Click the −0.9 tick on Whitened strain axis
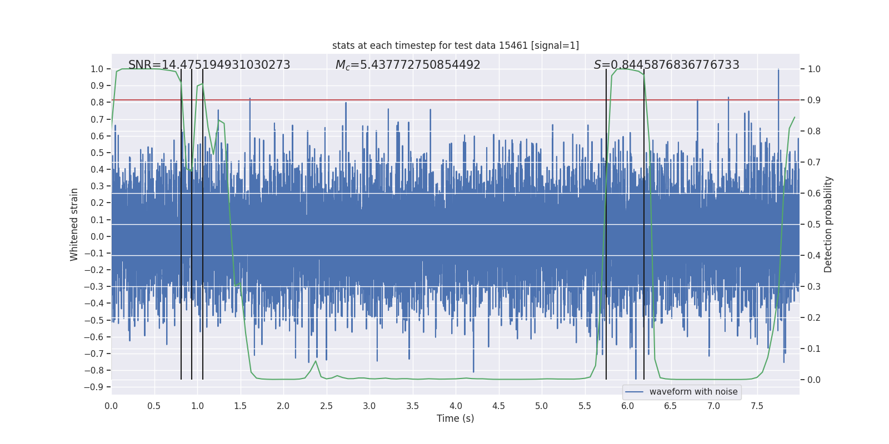 pyautogui.click(x=93, y=387)
